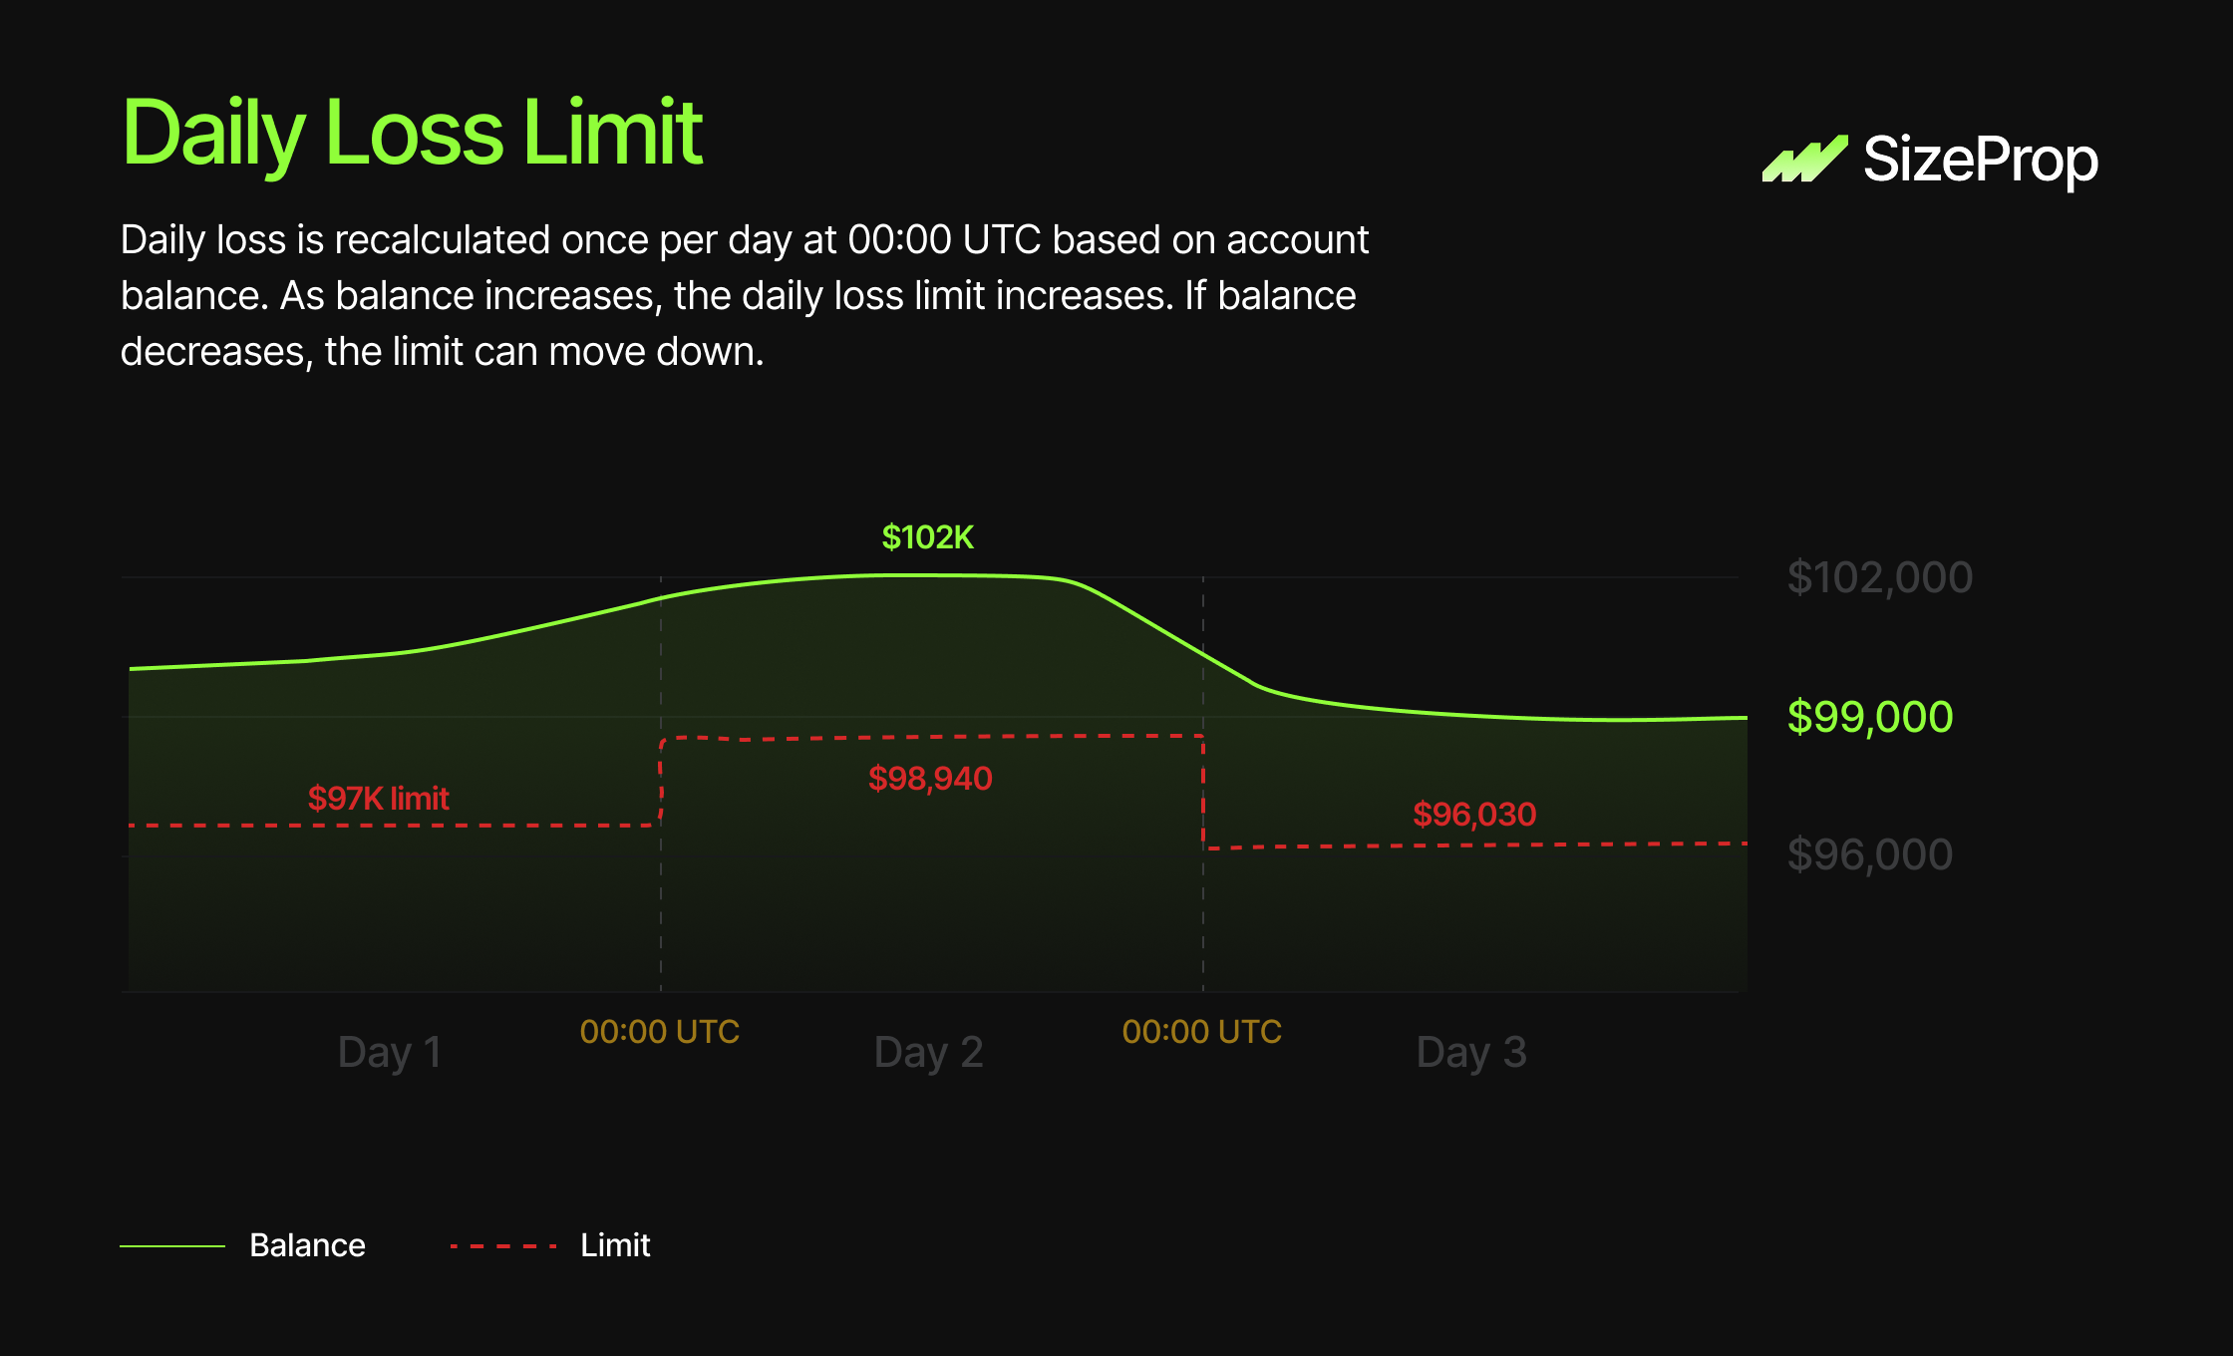
Task: Select the green $99,000 axis value
Action: coord(1869,717)
